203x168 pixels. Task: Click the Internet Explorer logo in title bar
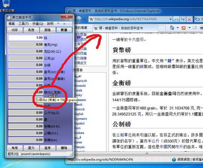[69, 11]
